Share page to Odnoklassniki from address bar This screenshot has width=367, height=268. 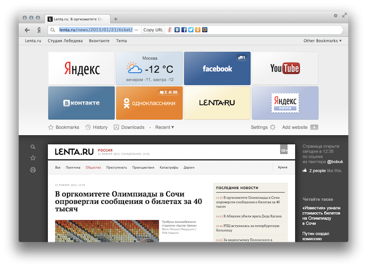(x=198, y=30)
